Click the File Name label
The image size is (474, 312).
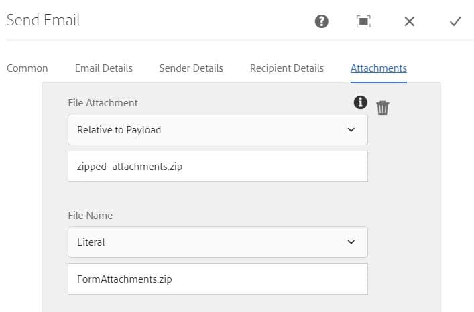(90, 216)
